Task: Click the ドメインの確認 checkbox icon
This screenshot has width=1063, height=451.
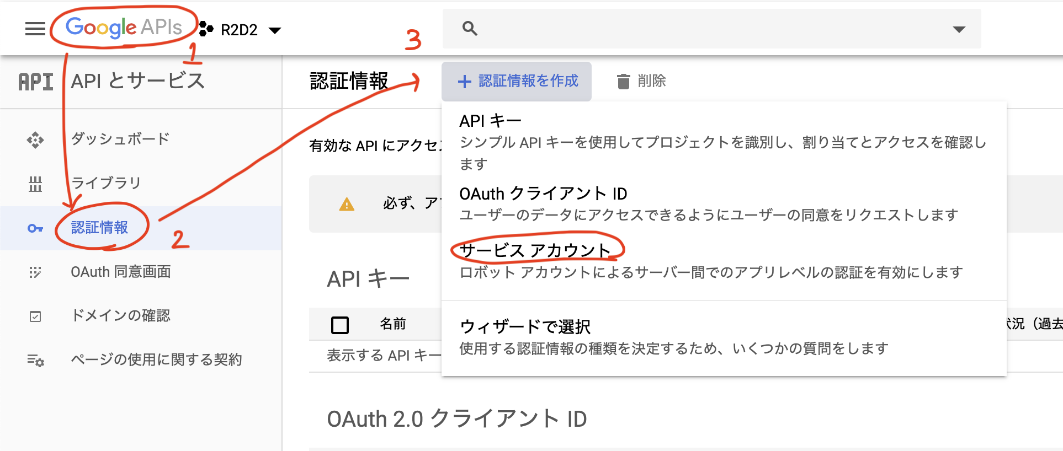Action: 35,316
